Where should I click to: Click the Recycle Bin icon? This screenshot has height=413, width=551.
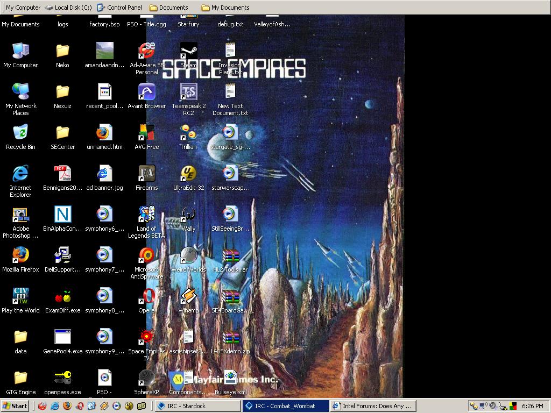pos(20,133)
